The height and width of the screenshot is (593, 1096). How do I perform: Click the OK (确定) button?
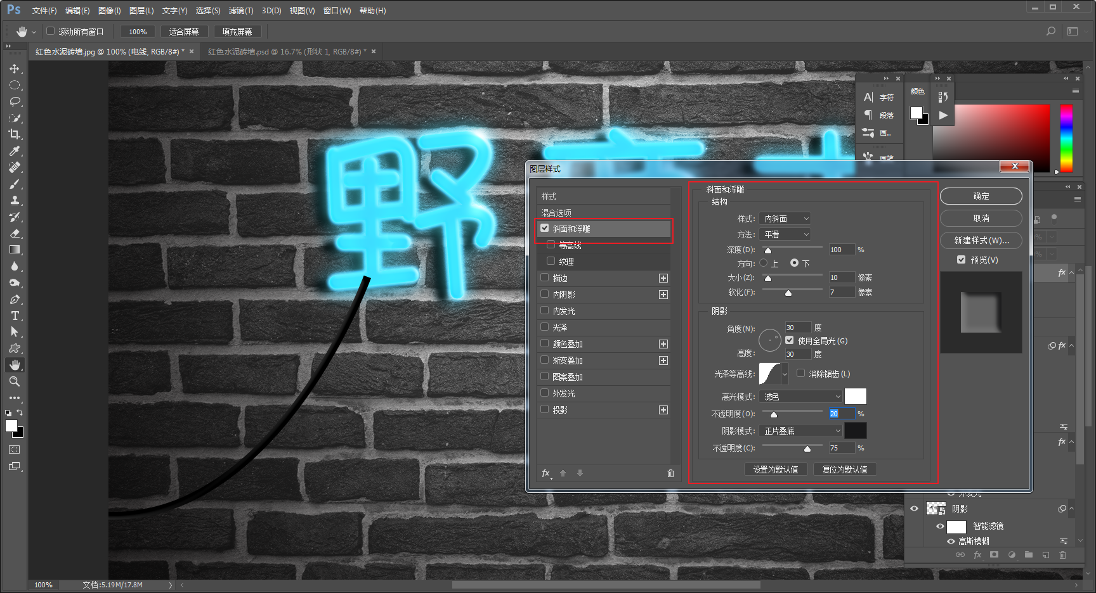[981, 196]
